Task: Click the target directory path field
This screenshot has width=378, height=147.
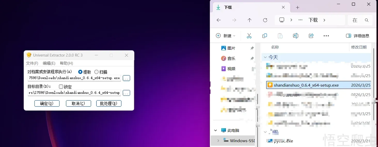Action: coord(74,93)
